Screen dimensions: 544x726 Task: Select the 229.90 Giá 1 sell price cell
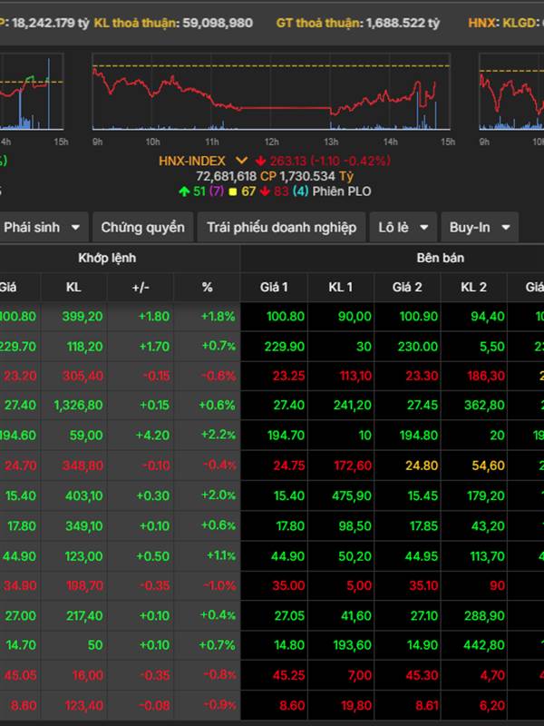274,346
